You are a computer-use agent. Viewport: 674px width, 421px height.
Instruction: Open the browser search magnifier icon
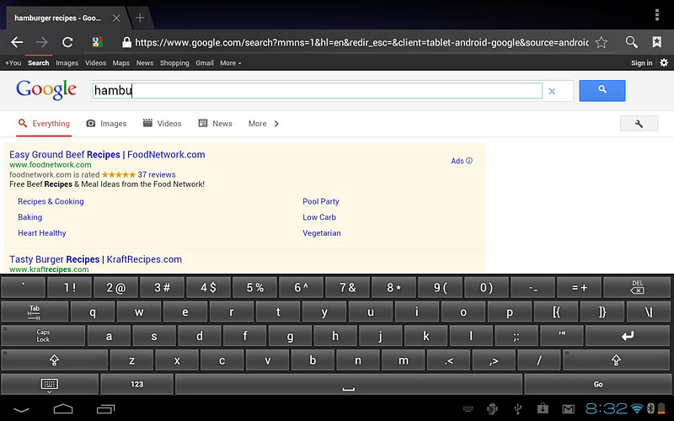(x=631, y=41)
